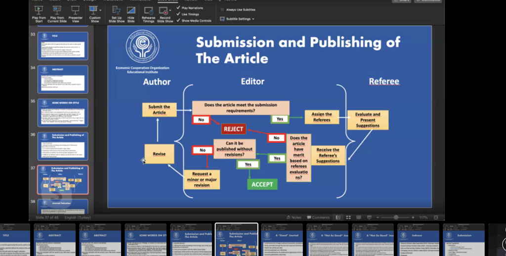The image size is (506, 256).
Task: Click the English (Turkey) language indicator
Action: (x=78, y=217)
